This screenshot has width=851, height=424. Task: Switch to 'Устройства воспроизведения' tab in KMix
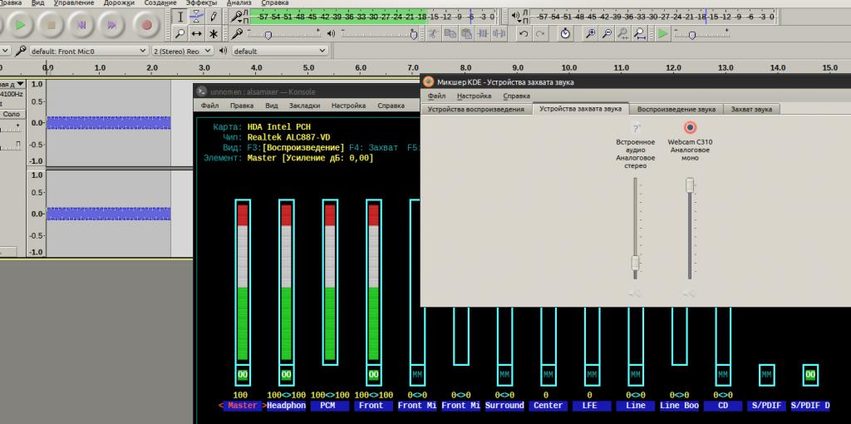point(476,109)
